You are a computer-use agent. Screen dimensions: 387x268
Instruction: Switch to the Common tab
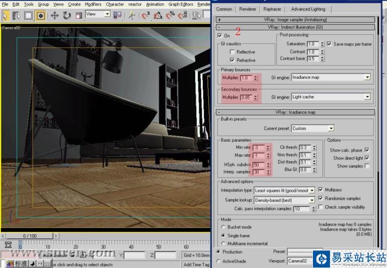click(224, 9)
